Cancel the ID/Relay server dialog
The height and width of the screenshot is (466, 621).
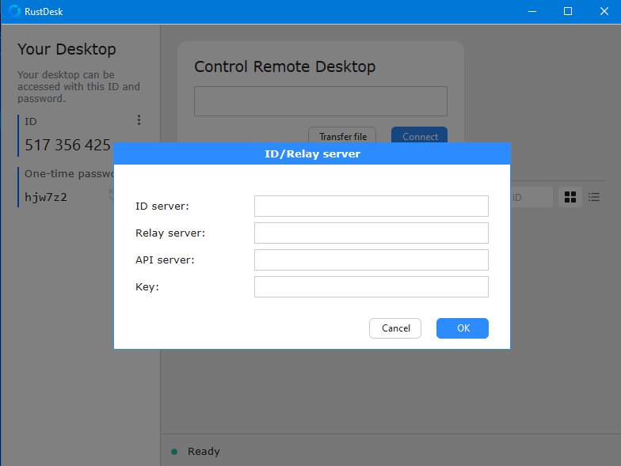pyautogui.click(x=394, y=328)
